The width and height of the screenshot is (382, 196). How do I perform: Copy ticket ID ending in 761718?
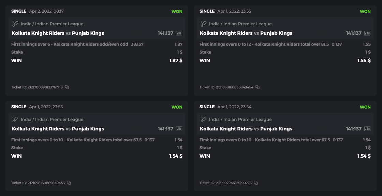click(x=67, y=87)
